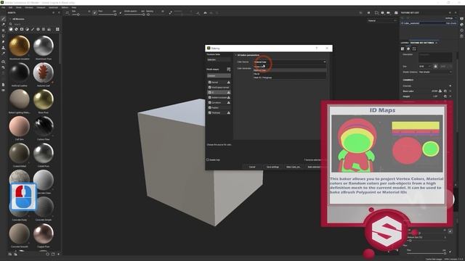Adjust the Stroke opacity slider

coord(134,14)
